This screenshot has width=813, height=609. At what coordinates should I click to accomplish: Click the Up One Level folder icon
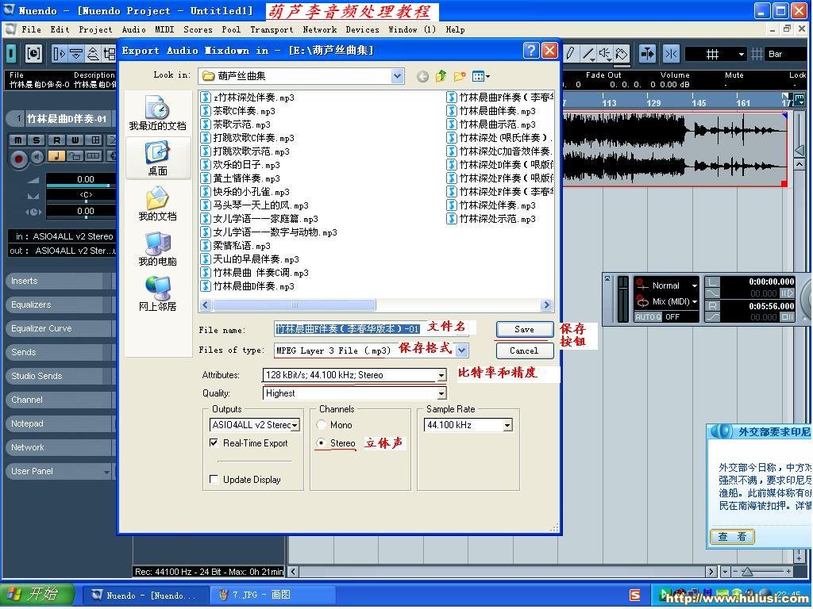(x=441, y=77)
